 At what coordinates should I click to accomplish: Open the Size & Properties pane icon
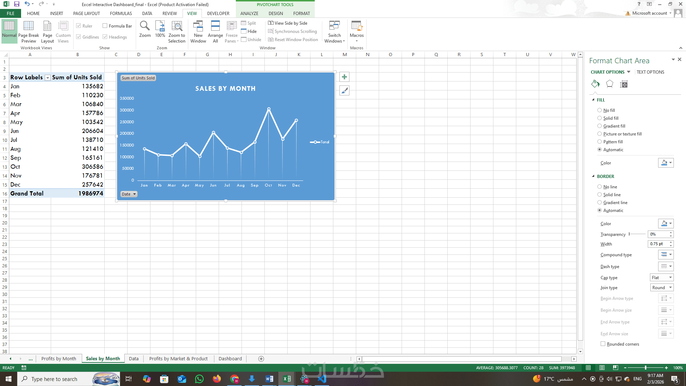[x=624, y=84]
